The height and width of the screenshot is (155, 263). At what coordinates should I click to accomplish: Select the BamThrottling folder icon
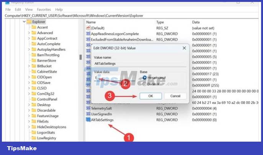tap(34, 55)
